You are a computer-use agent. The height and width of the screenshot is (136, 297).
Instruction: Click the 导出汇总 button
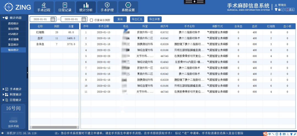click(x=137, y=19)
